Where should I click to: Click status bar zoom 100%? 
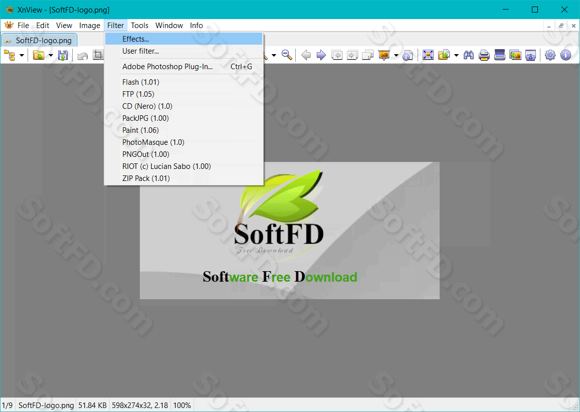click(x=182, y=405)
